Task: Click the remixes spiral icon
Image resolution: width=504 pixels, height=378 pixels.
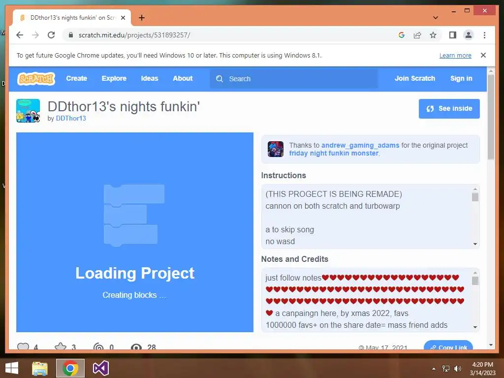Action: 98,347
